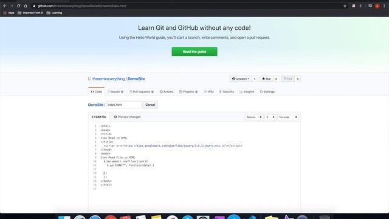Open the DemoSite repository title link
The height and width of the screenshot is (219, 389).
coord(136,79)
